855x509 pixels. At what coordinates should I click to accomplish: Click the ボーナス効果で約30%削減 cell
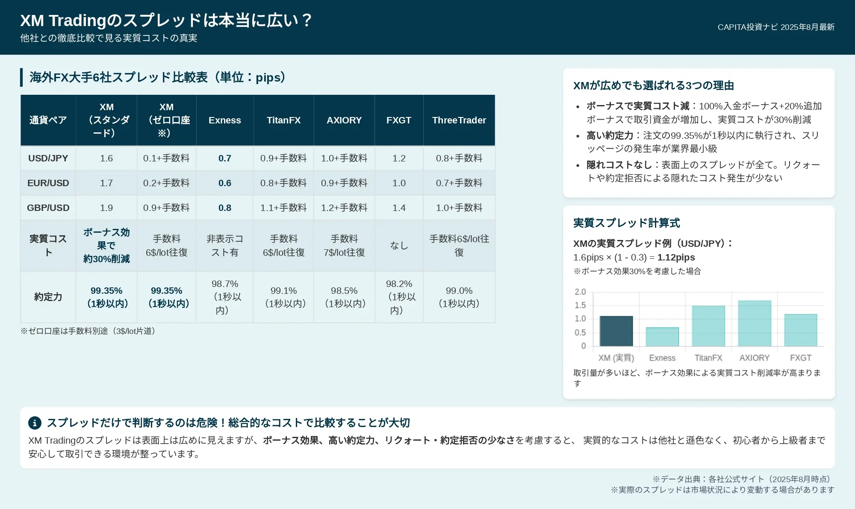[106, 246]
